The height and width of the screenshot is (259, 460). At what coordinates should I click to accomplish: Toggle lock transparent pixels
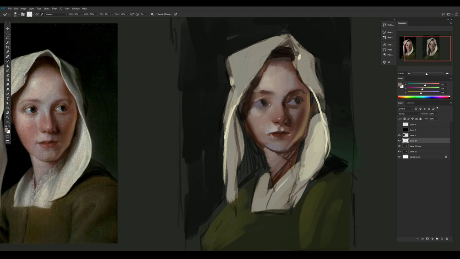point(405,119)
